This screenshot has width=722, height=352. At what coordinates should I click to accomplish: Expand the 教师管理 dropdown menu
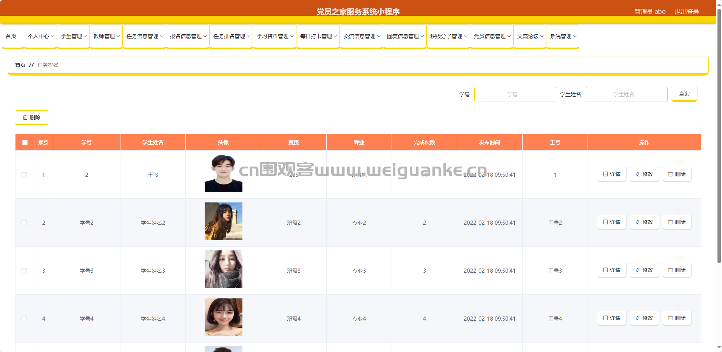click(106, 36)
